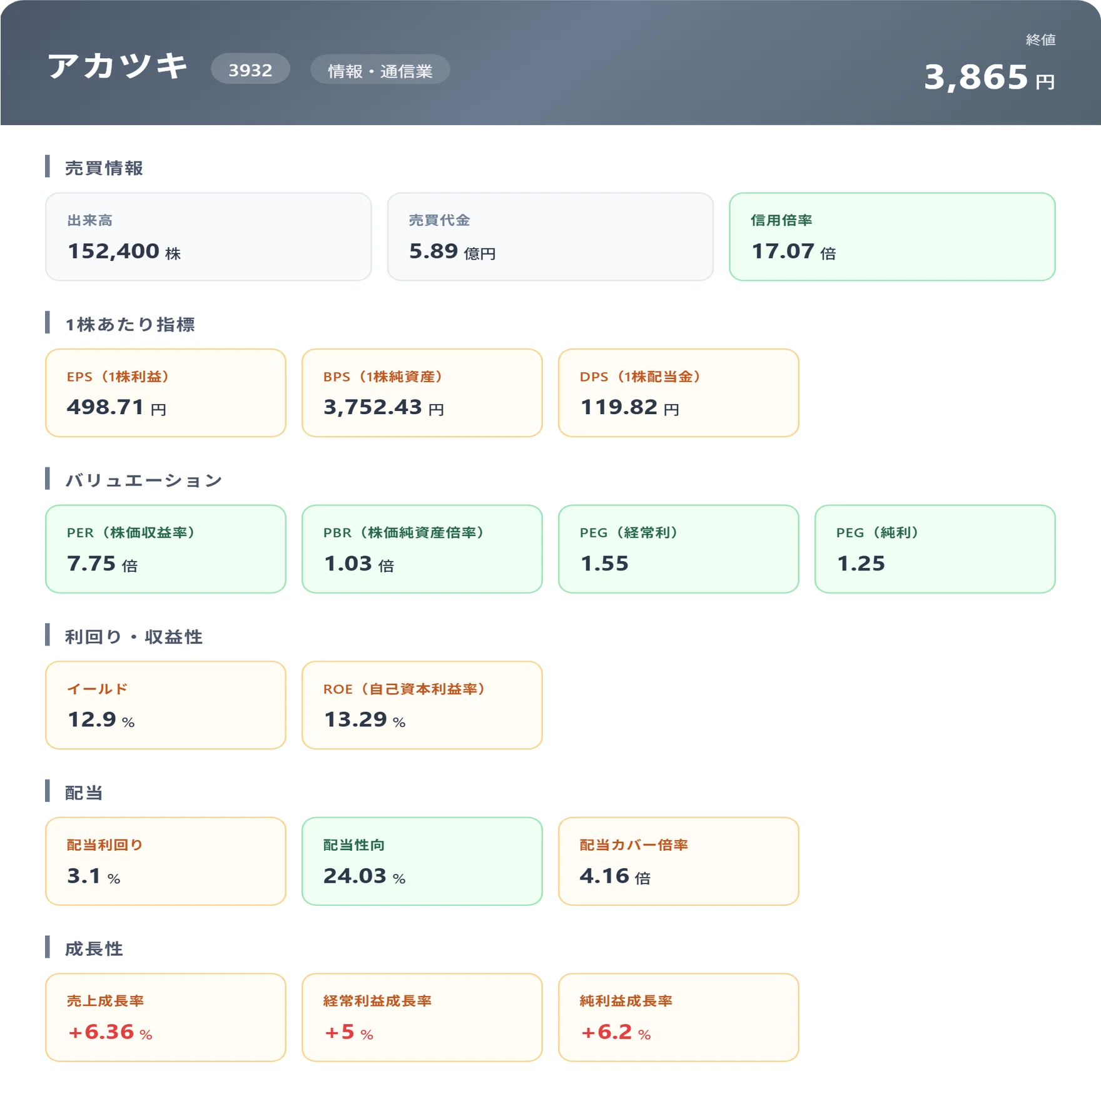Select the 1株あたり指標 section heading
This screenshot has width=1101, height=1101.
(x=130, y=324)
